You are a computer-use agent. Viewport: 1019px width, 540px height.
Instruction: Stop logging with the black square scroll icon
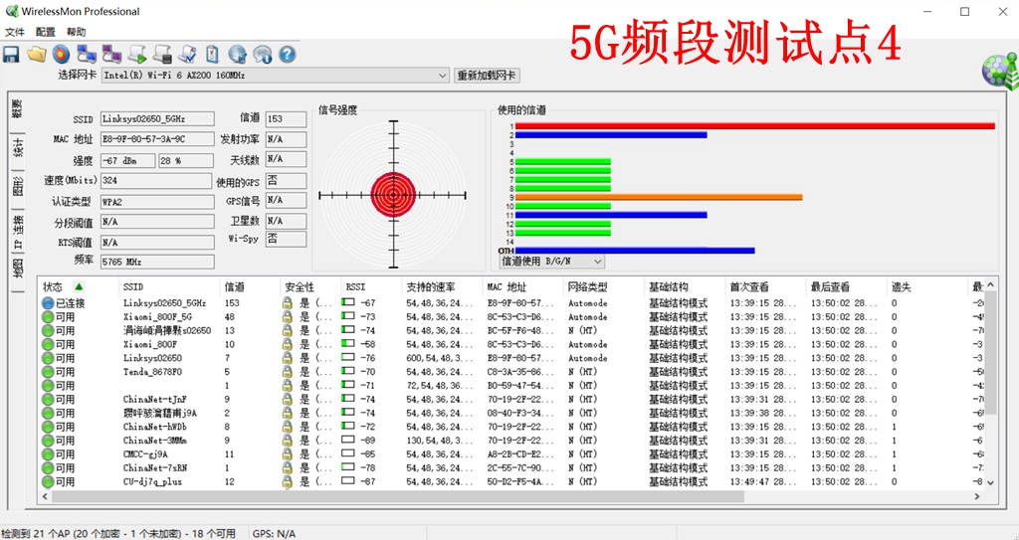pos(162,54)
